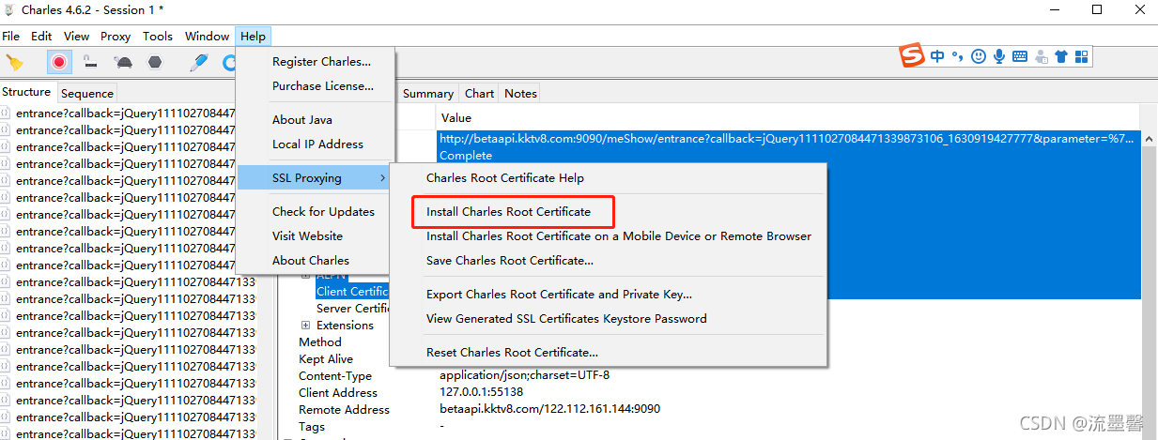Open Sogou emoji smiley icon

click(979, 57)
